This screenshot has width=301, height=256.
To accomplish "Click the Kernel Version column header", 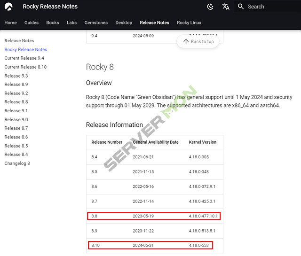I will [x=203, y=142].
